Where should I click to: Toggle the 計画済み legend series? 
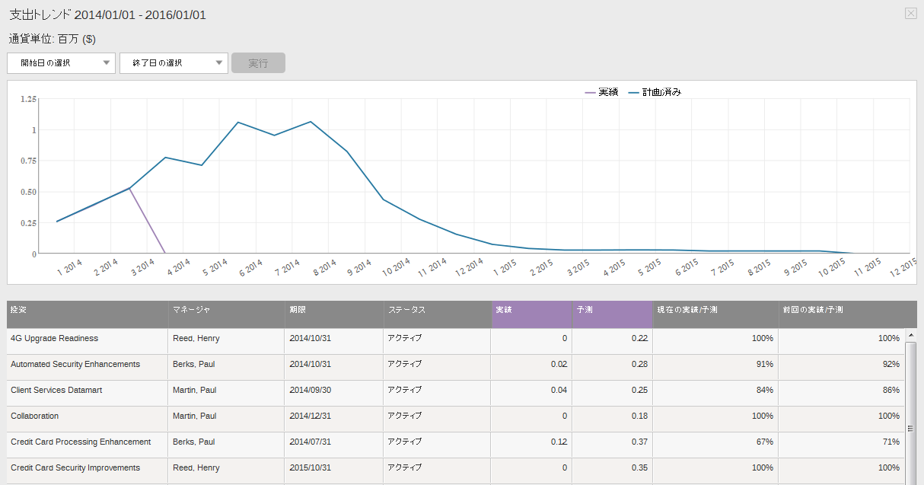[x=655, y=92]
